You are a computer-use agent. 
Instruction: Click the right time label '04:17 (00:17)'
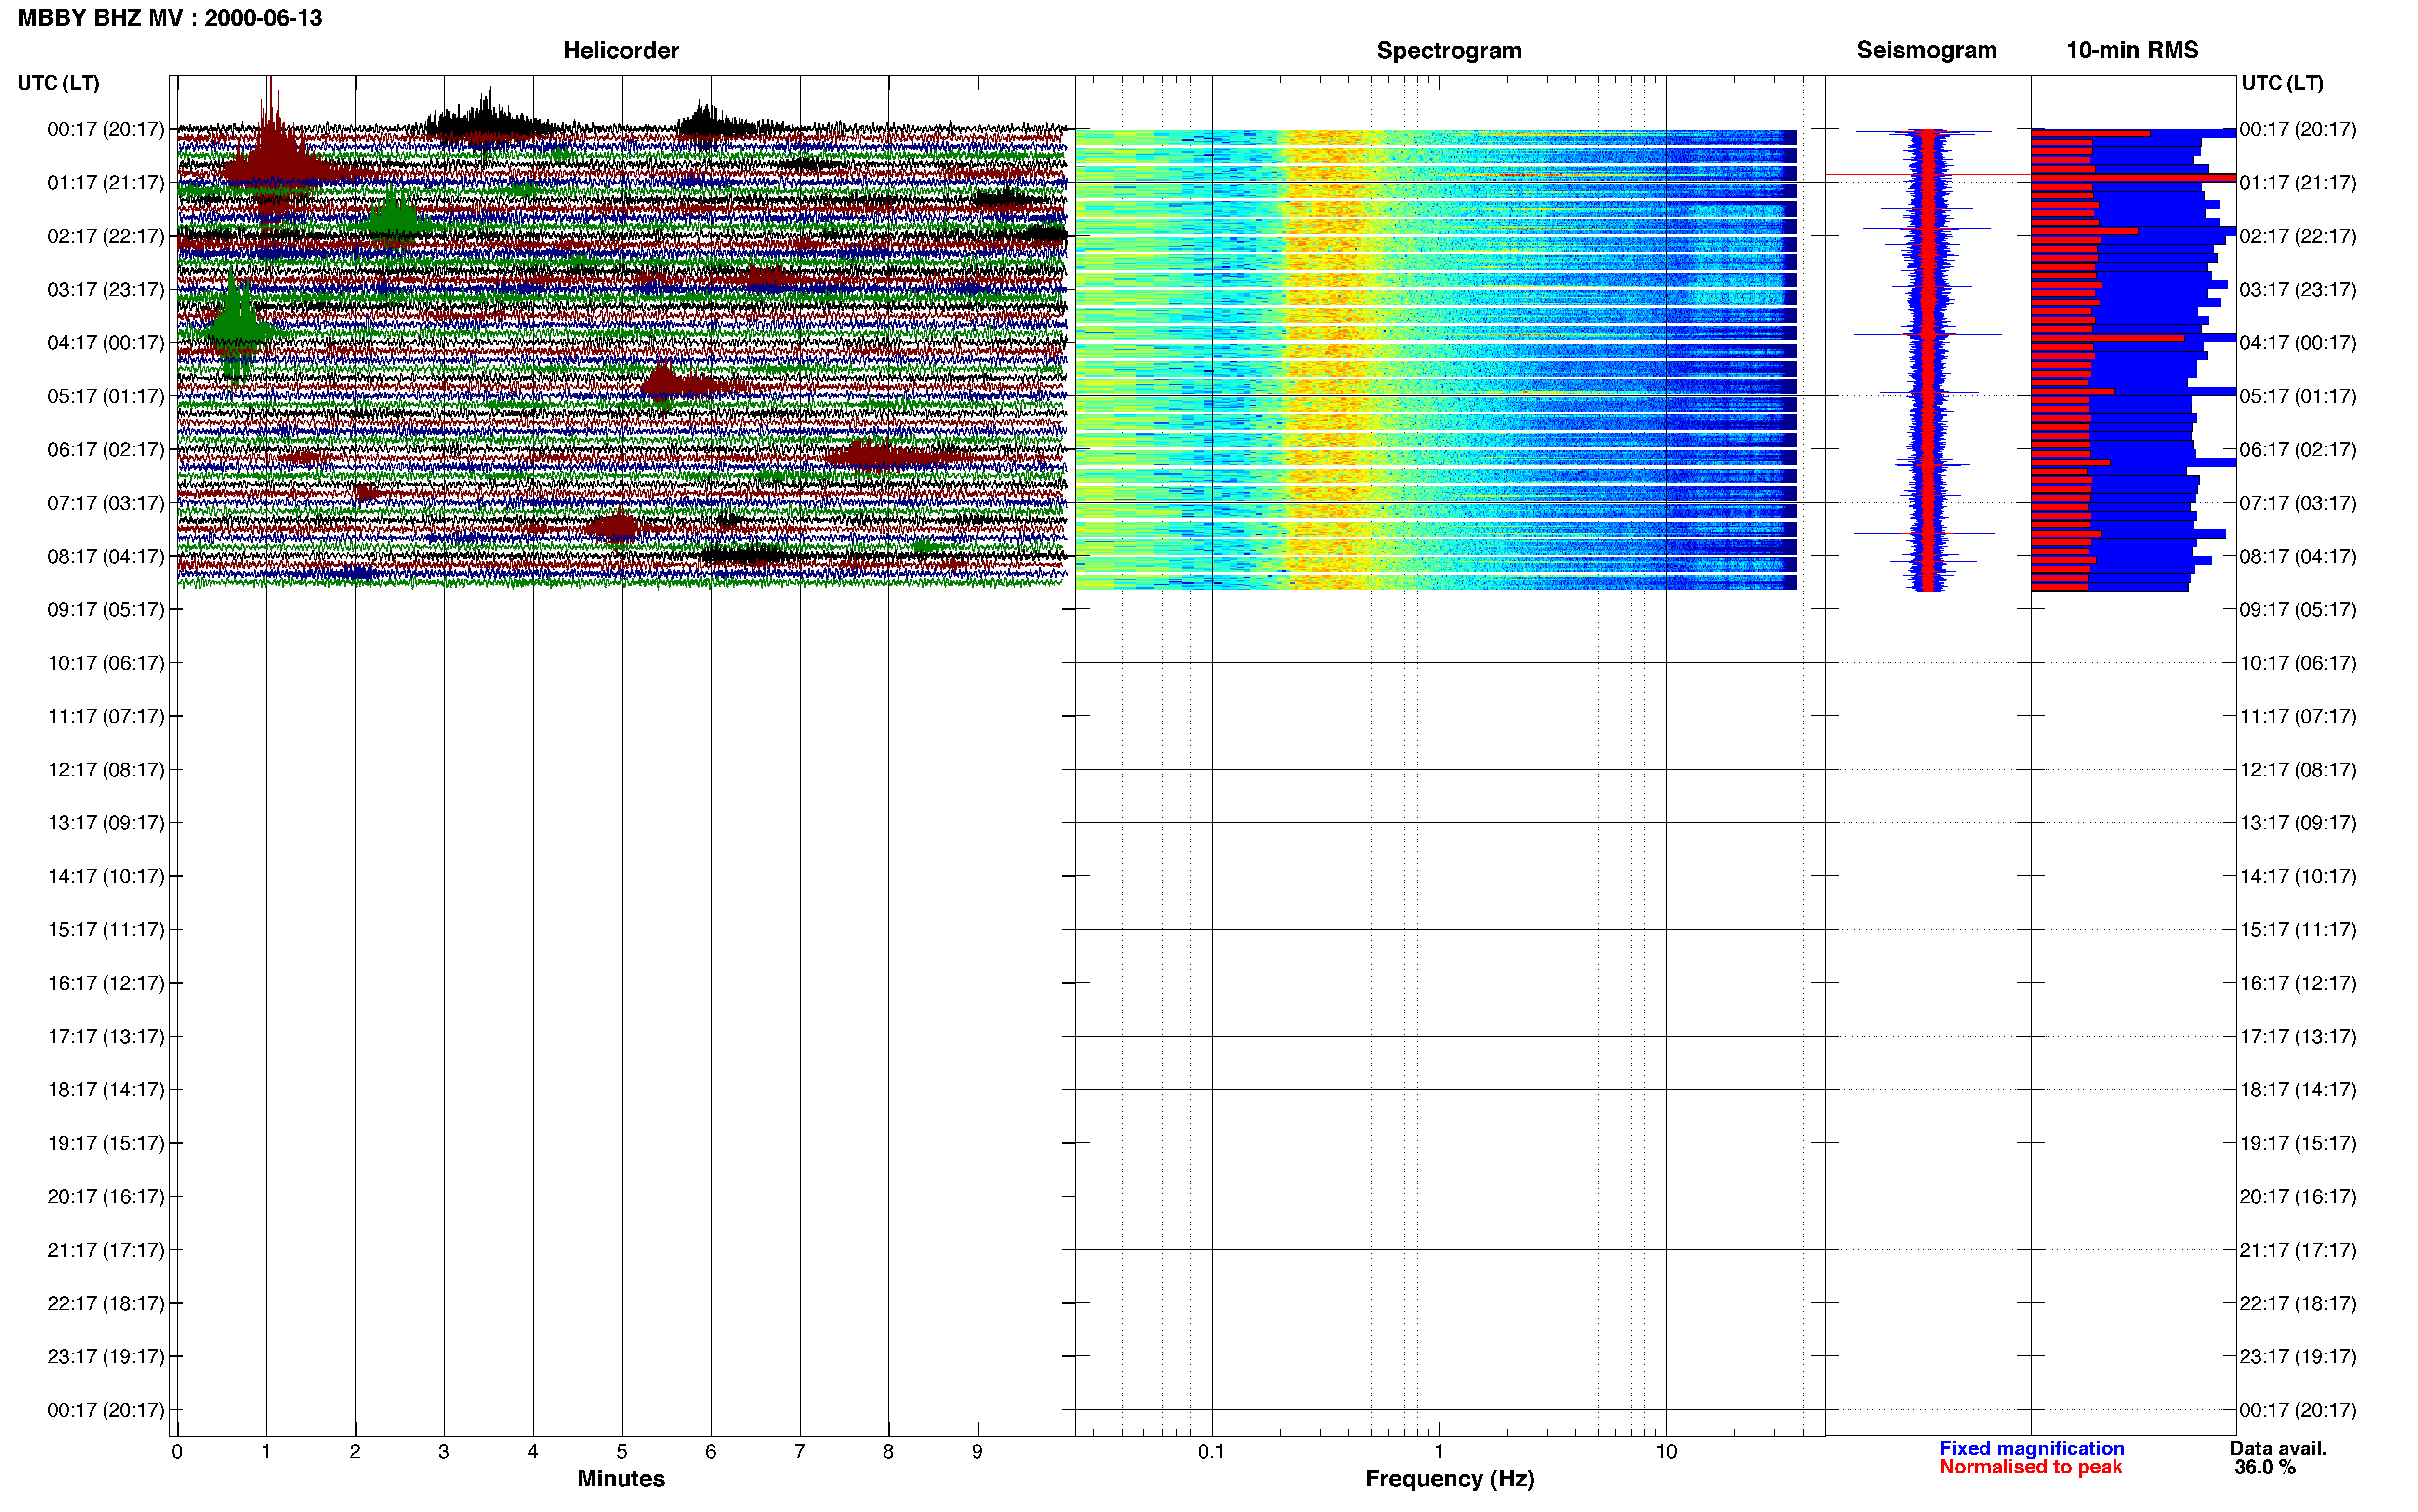click(2298, 342)
